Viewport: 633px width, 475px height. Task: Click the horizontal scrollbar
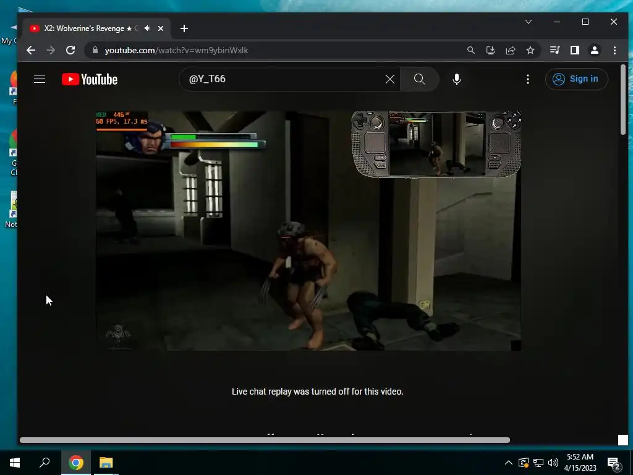[x=265, y=440]
